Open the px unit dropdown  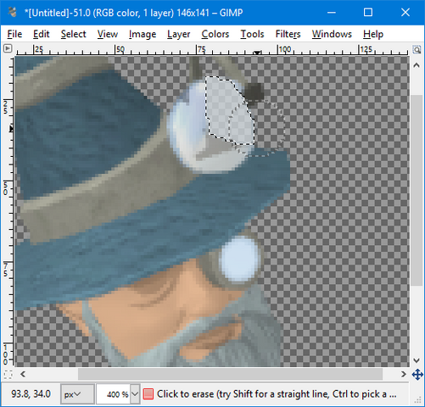pos(77,394)
